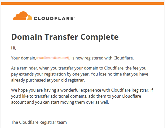Click "already purchased at your old registrar." line
This screenshot has height=128, width=165.
[48, 80]
